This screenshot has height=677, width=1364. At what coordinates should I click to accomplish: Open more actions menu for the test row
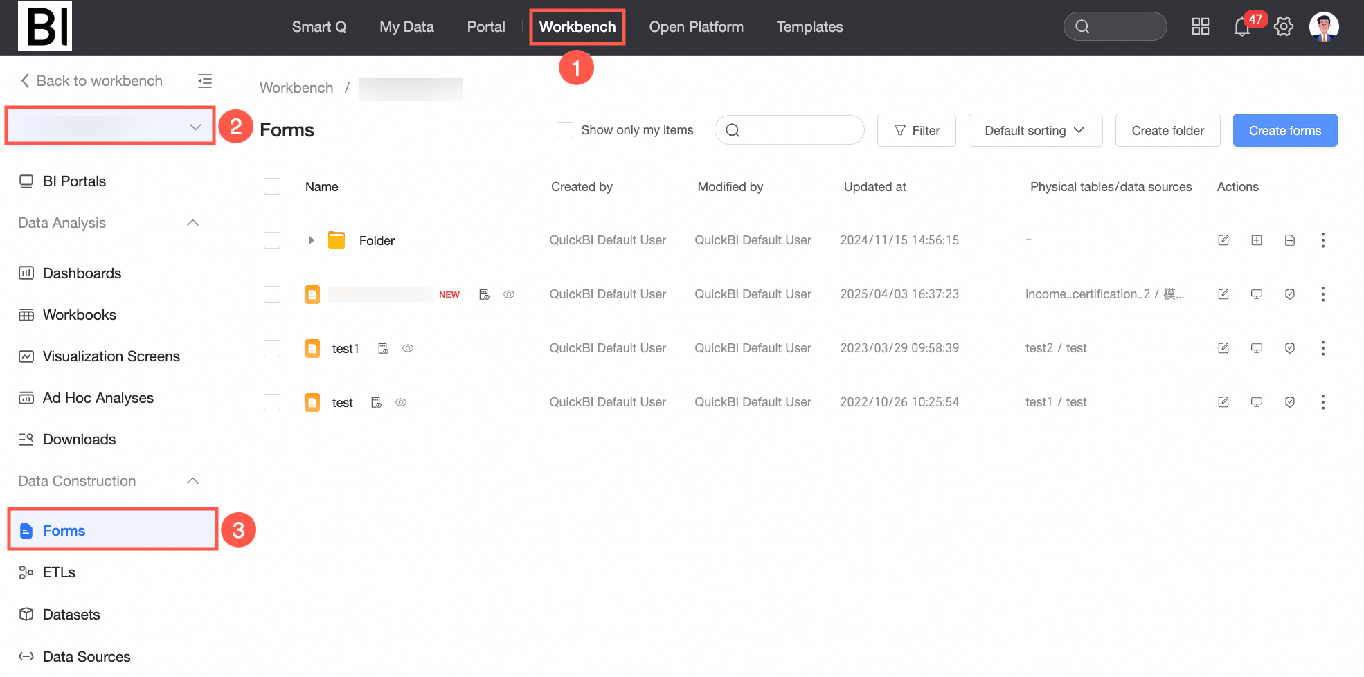click(x=1323, y=402)
